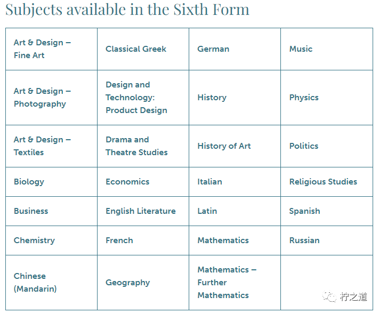Click the Geography subject
Screen dimensions: 379x313
pyautogui.click(x=127, y=283)
